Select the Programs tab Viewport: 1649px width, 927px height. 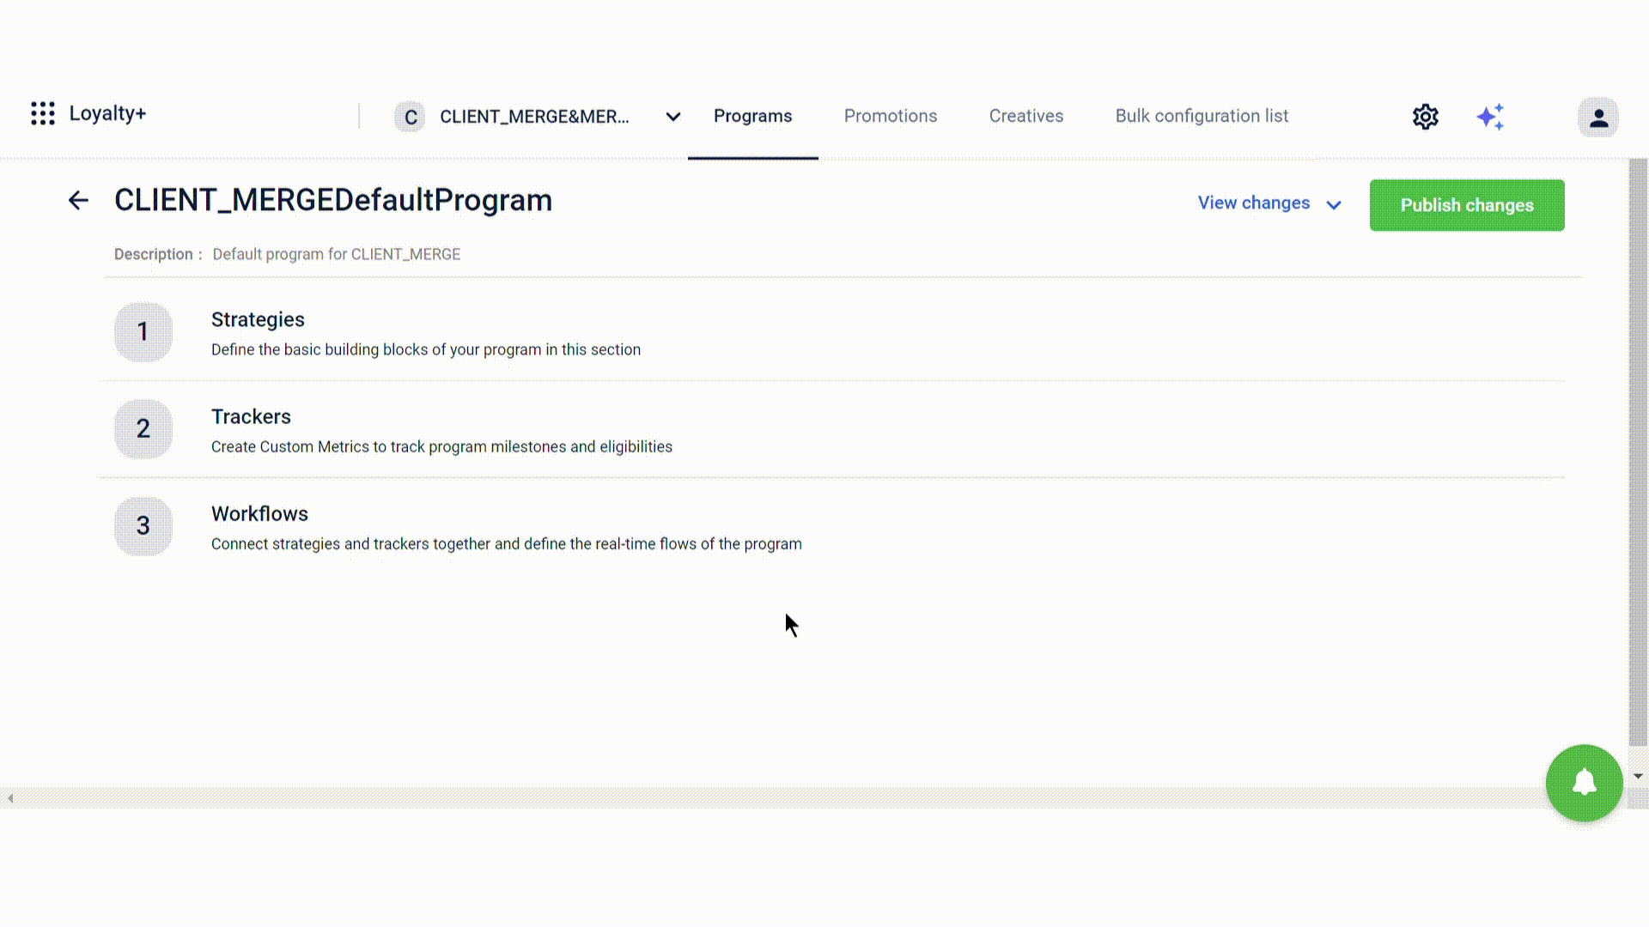point(752,116)
